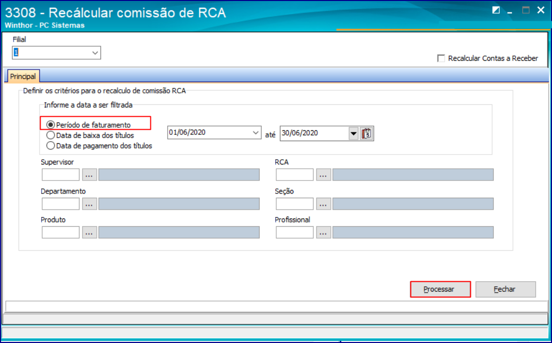Image resolution: width=552 pixels, height=343 pixels.
Task: Close the Recálcular comissão de RCA window
Action: pyautogui.click(x=541, y=10)
